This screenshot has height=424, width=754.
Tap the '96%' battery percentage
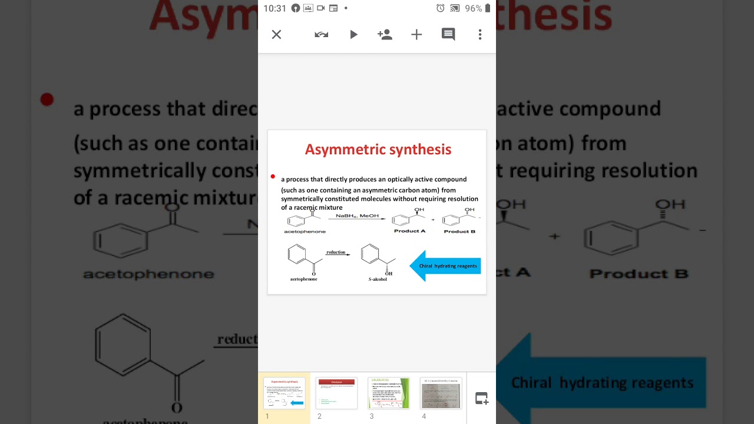tap(474, 8)
